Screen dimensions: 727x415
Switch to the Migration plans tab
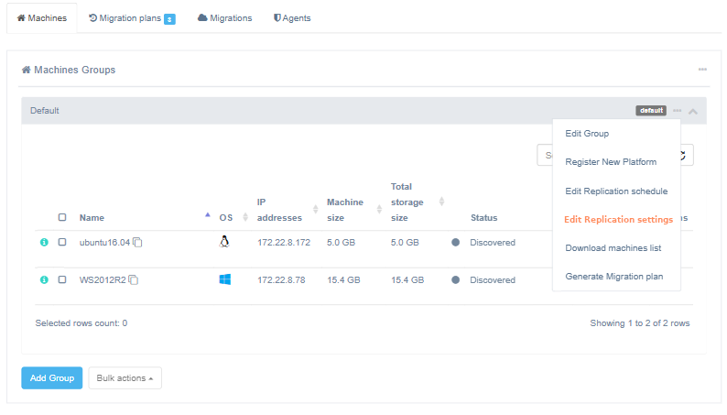tap(131, 18)
